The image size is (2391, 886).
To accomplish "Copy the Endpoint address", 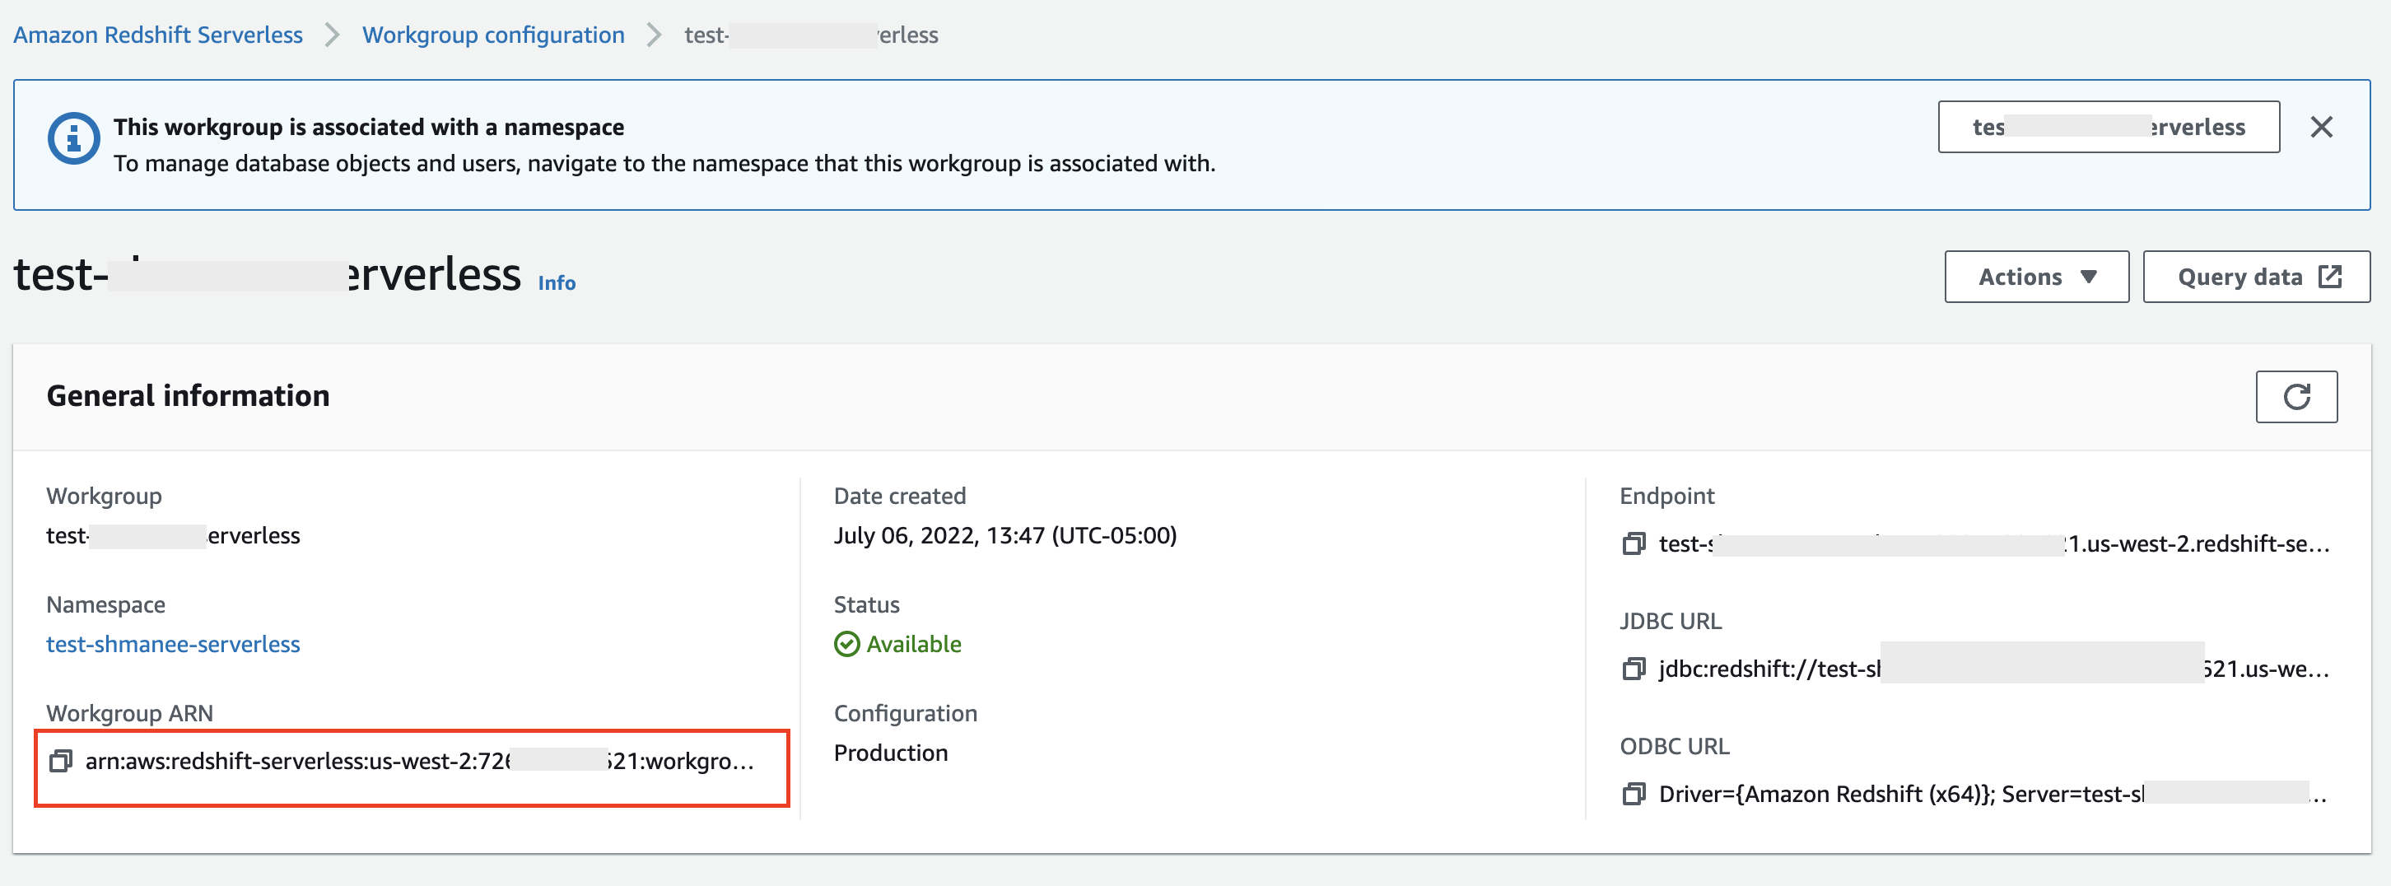I will coord(1633,543).
